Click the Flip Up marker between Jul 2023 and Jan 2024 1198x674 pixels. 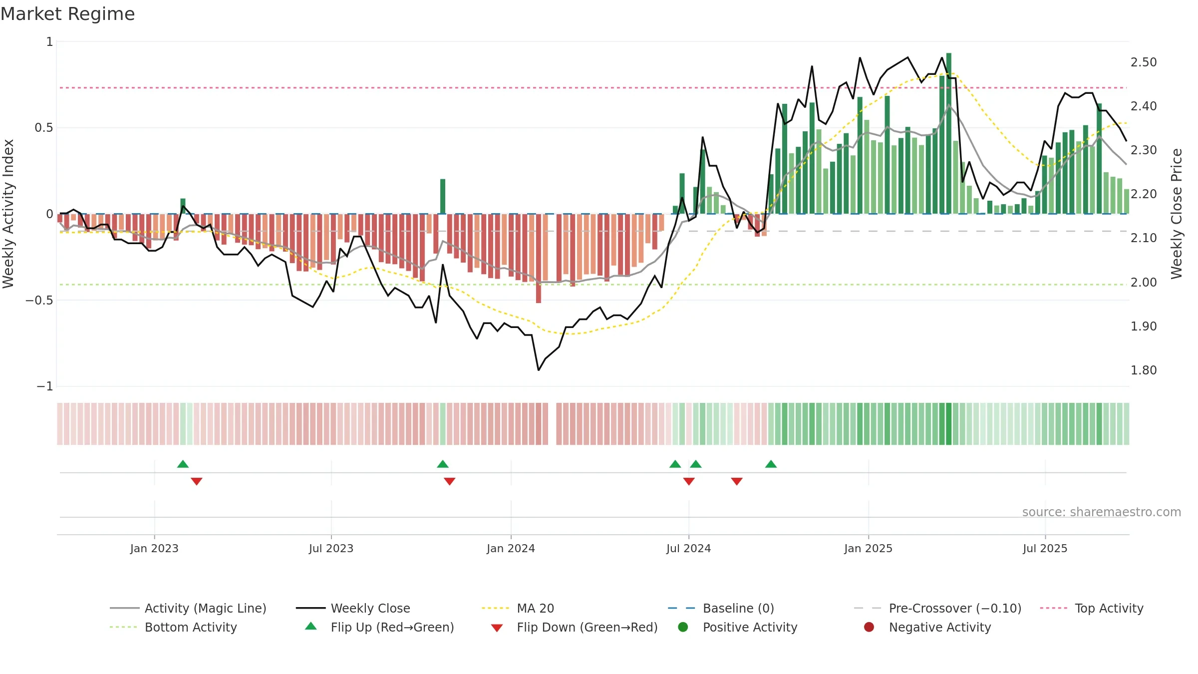(x=443, y=464)
